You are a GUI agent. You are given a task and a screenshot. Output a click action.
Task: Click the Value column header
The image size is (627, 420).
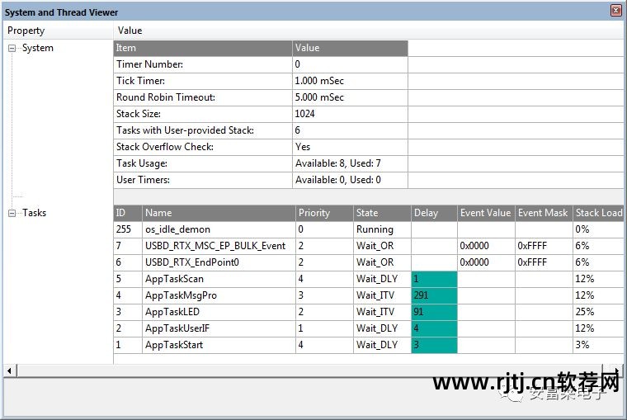pos(130,31)
